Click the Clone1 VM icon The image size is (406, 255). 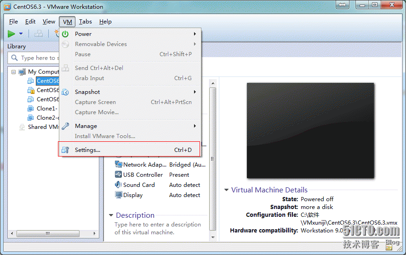coord(30,109)
